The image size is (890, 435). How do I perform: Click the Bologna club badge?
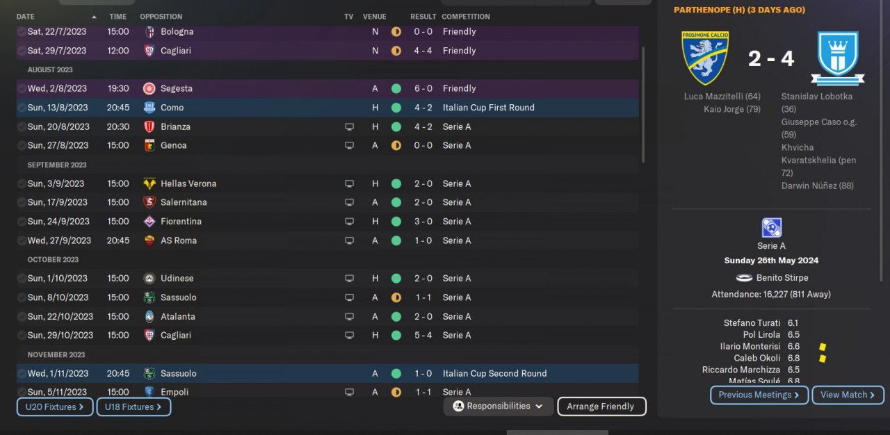(149, 31)
